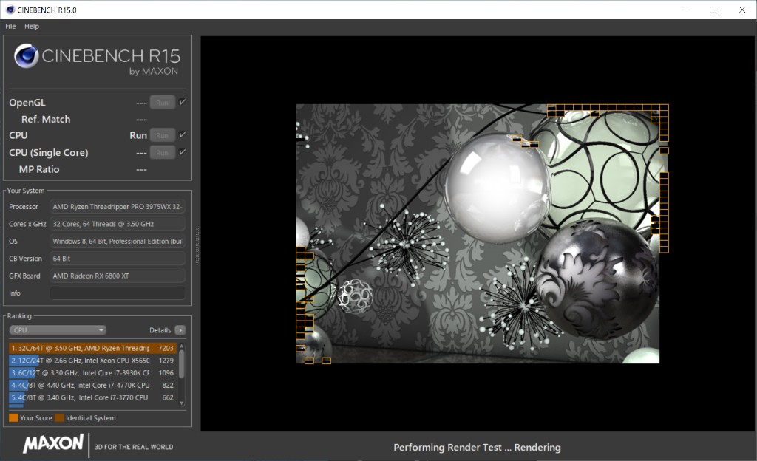Click the ranking list scroll up arrow

[x=182, y=344]
